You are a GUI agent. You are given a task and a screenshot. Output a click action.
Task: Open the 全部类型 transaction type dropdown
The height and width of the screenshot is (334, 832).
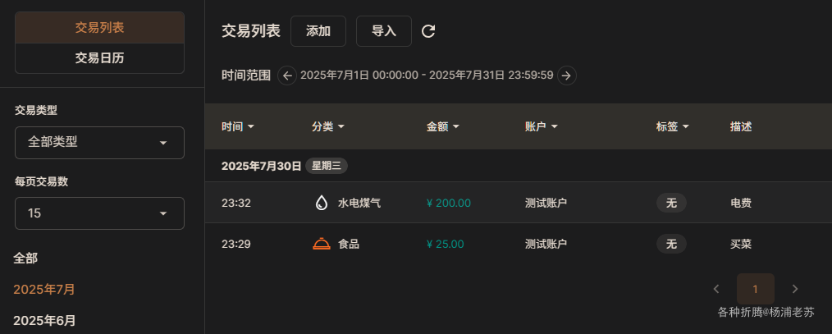tap(100, 142)
